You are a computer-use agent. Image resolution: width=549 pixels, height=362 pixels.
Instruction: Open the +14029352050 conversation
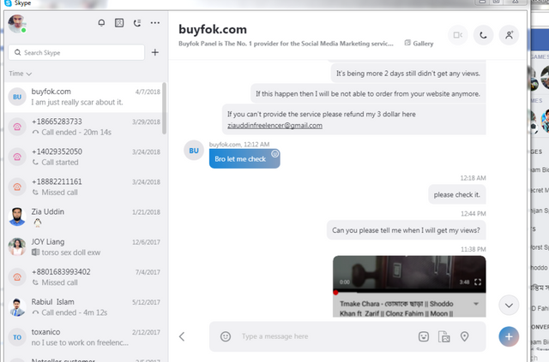[x=84, y=157]
